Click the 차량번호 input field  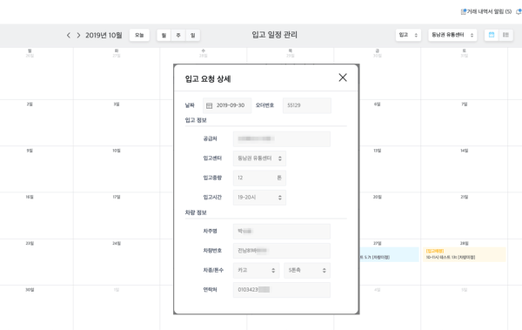[x=282, y=251]
